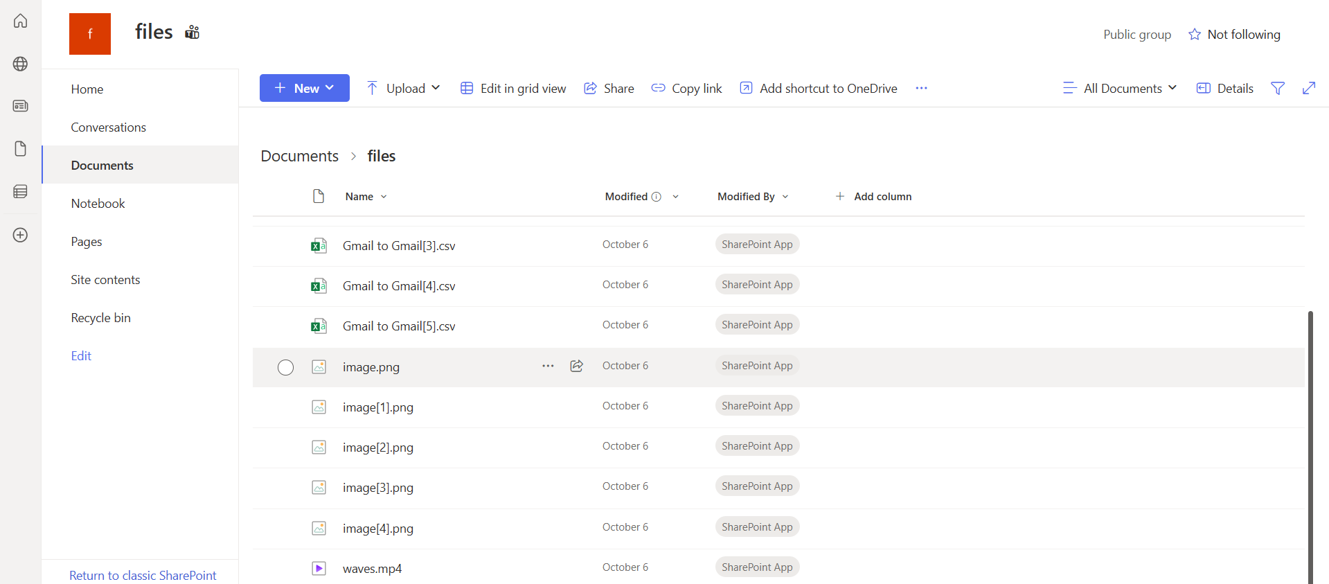Click the info icon next to Modified

(x=657, y=197)
